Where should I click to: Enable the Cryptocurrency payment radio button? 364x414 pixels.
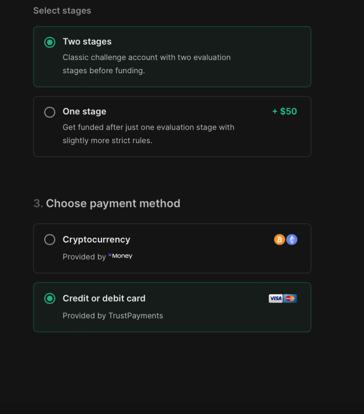click(x=49, y=239)
